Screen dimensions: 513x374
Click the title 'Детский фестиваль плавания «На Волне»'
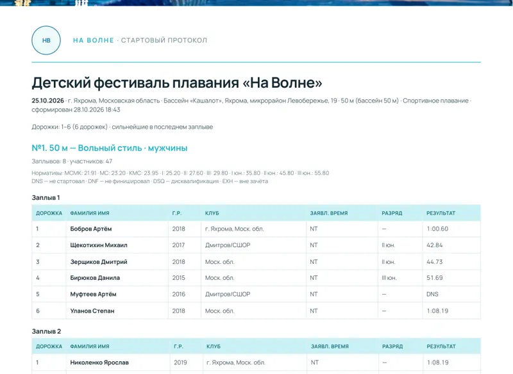[x=177, y=83]
